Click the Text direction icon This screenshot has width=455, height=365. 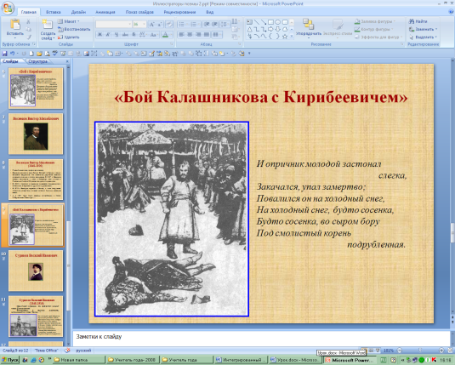pyautogui.click(x=235, y=21)
